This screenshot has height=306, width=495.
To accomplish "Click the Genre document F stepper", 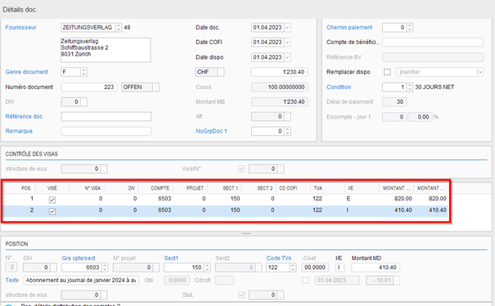I will 83,72.
